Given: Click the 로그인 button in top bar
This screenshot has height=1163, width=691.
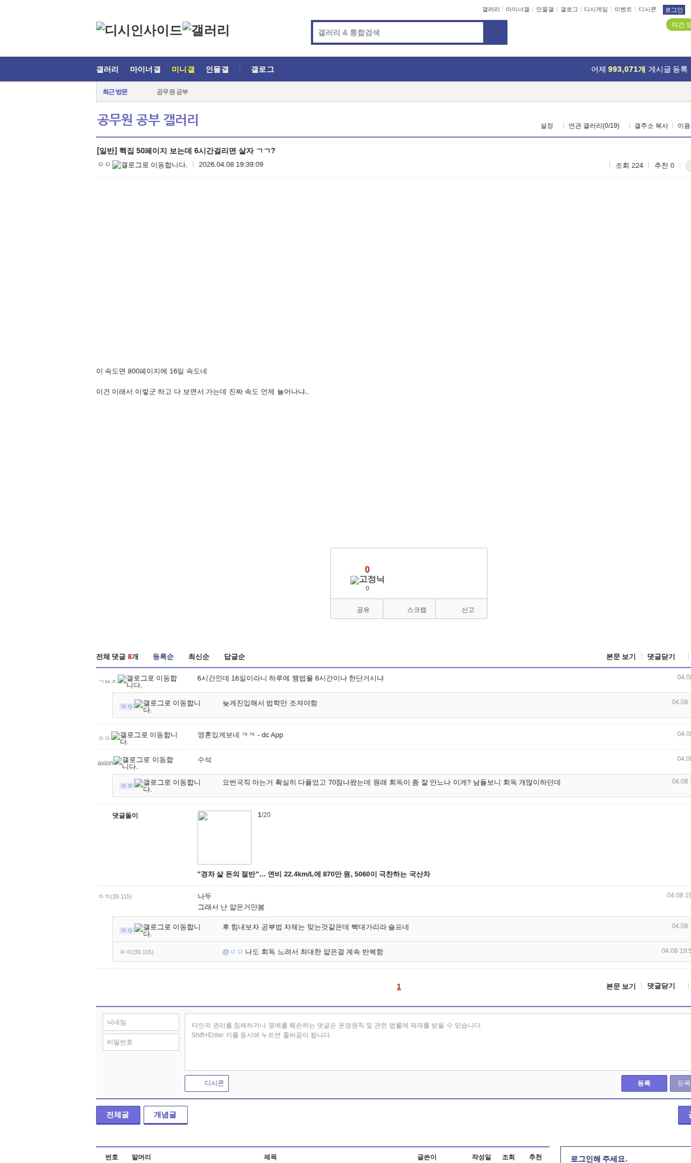Looking at the screenshot, I should pos(674,10).
